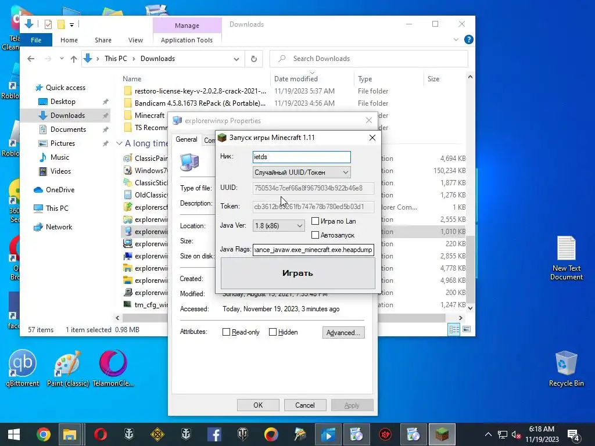The height and width of the screenshot is (446, 595).
Task: Open the Windows Start menu
Action: click(x=14, y=434)
